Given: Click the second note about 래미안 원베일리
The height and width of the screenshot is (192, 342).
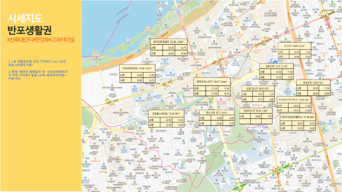Looking at the screenshot, I should tap(38, 75).
